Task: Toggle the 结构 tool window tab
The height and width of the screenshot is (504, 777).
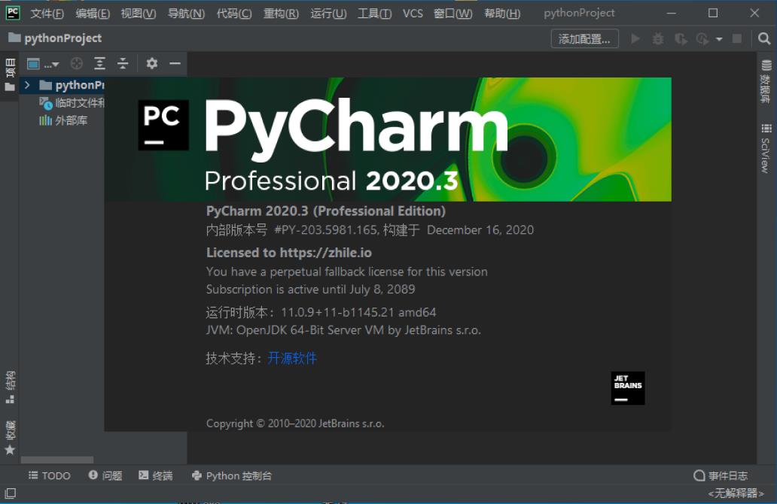Action: tap(10, 387)
